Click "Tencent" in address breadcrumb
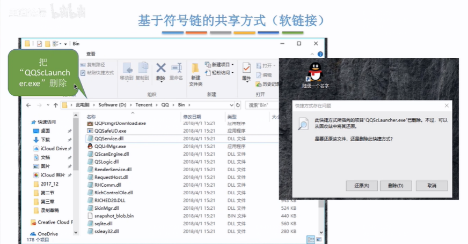 click(144, 105)
